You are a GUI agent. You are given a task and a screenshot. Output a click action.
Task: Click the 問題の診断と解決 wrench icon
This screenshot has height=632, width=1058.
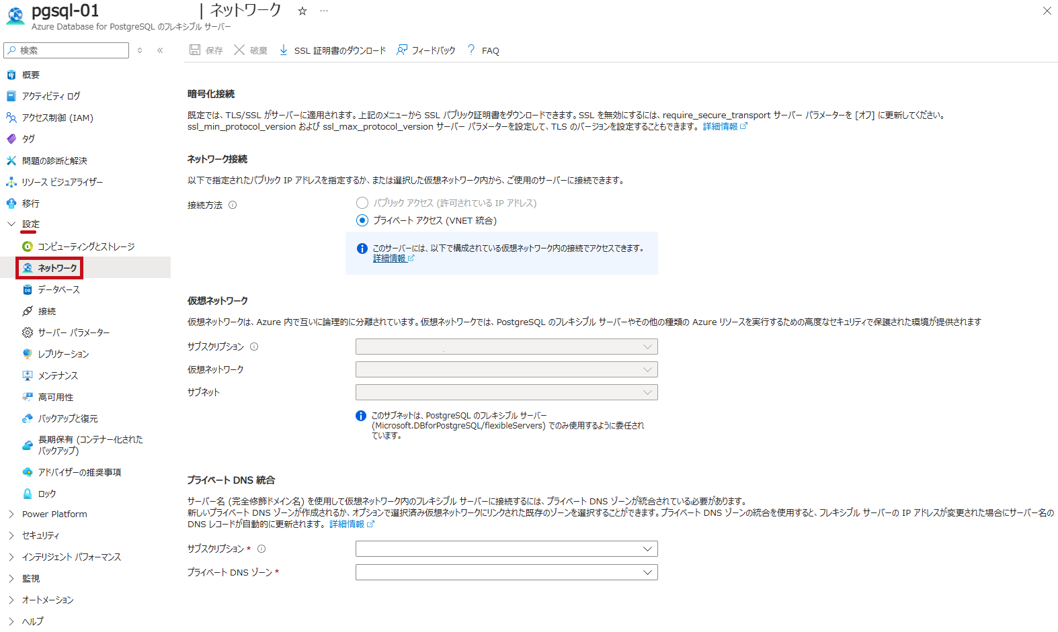tap(11, 161)
